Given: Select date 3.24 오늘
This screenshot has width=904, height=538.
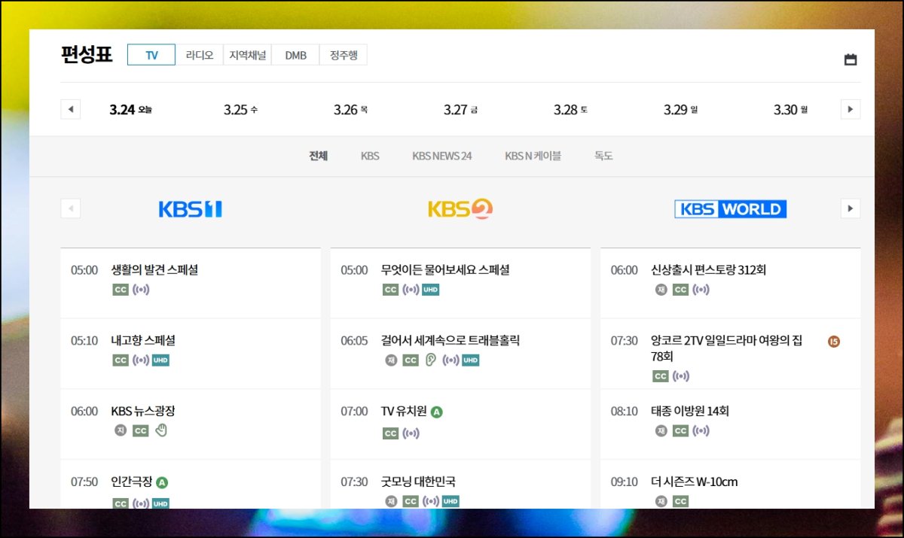Looking at the screenshot, I should click(130, 110).
